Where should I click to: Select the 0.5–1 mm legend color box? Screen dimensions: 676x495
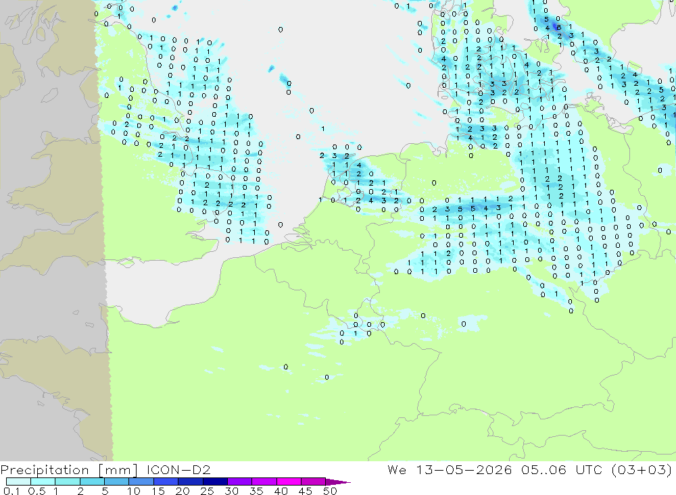[43, 481]
